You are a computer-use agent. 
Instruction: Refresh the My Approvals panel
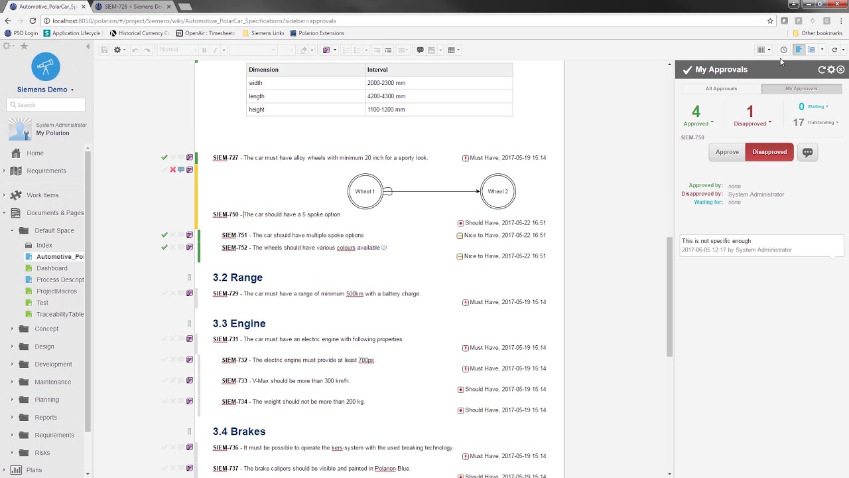(822, 69)
